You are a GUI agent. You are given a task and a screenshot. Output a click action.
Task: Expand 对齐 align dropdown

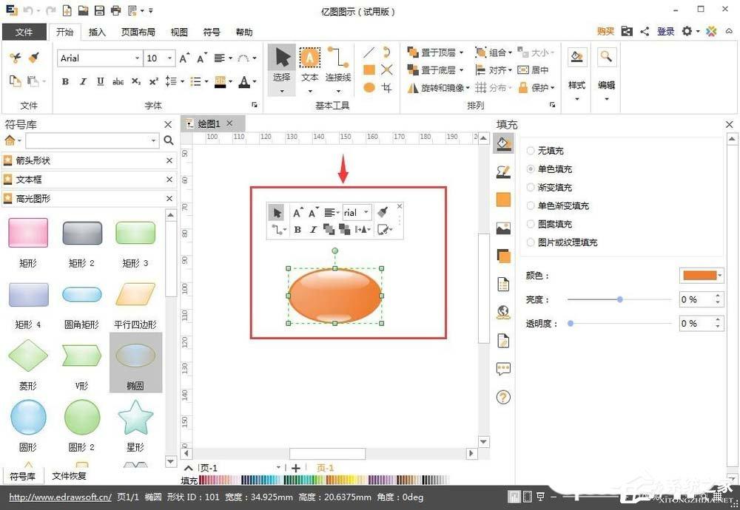[510, 70]
